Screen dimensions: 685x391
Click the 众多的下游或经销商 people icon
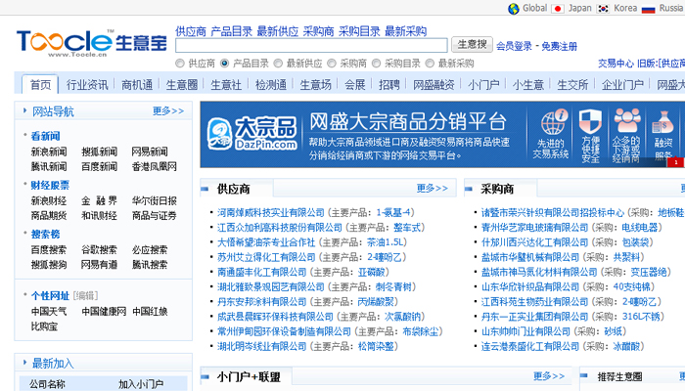626,121
